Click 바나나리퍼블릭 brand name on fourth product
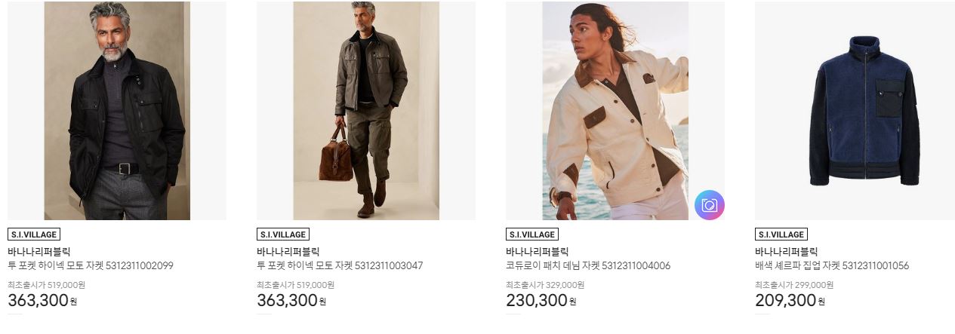Viewport: 955px width, 334px height. 786,252
